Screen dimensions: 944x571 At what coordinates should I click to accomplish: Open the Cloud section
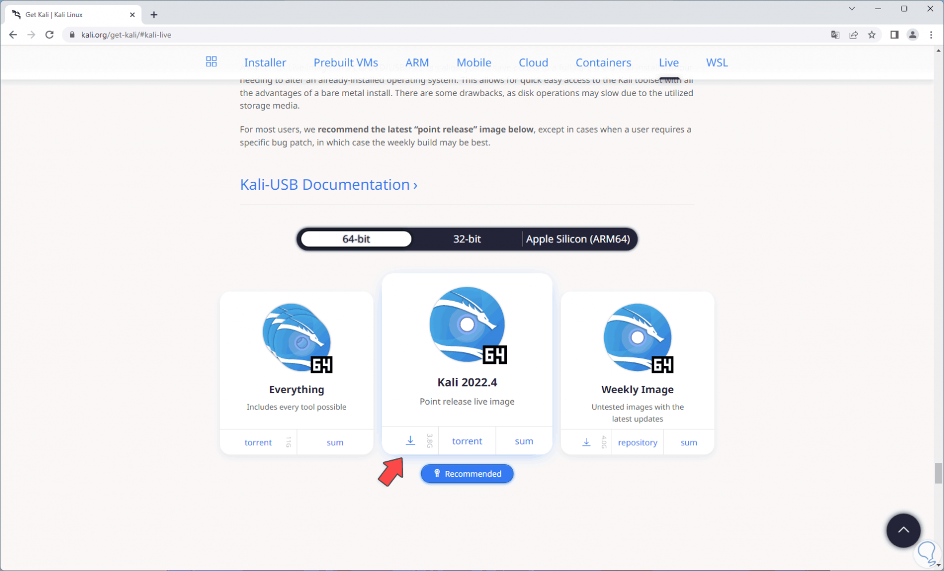pyautogui.click(x=533, y=62)
